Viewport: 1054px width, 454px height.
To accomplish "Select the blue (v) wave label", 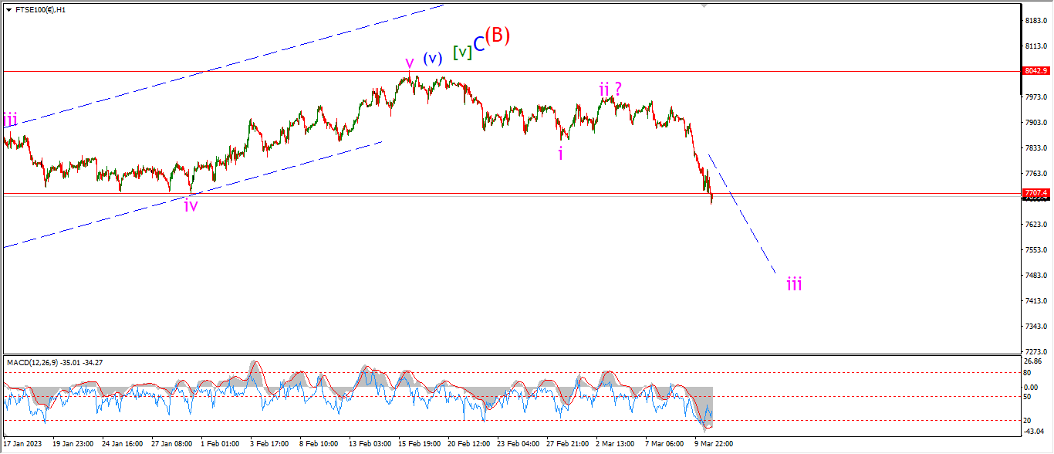I will tap(432, 58).
